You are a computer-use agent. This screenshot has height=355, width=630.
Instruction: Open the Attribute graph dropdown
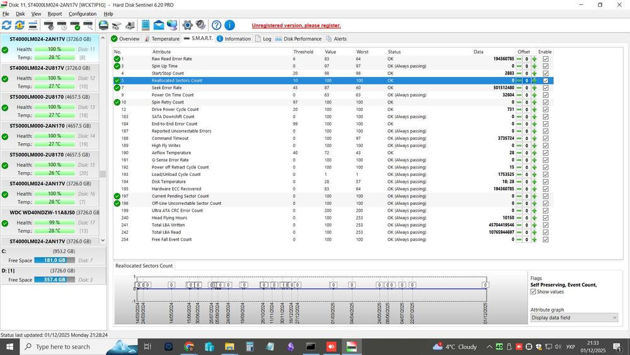[x=574, y=318]
